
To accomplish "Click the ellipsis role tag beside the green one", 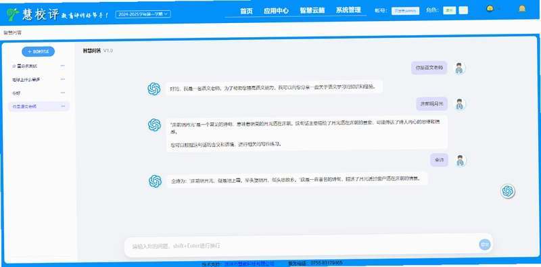I will (x=463, y=10).
